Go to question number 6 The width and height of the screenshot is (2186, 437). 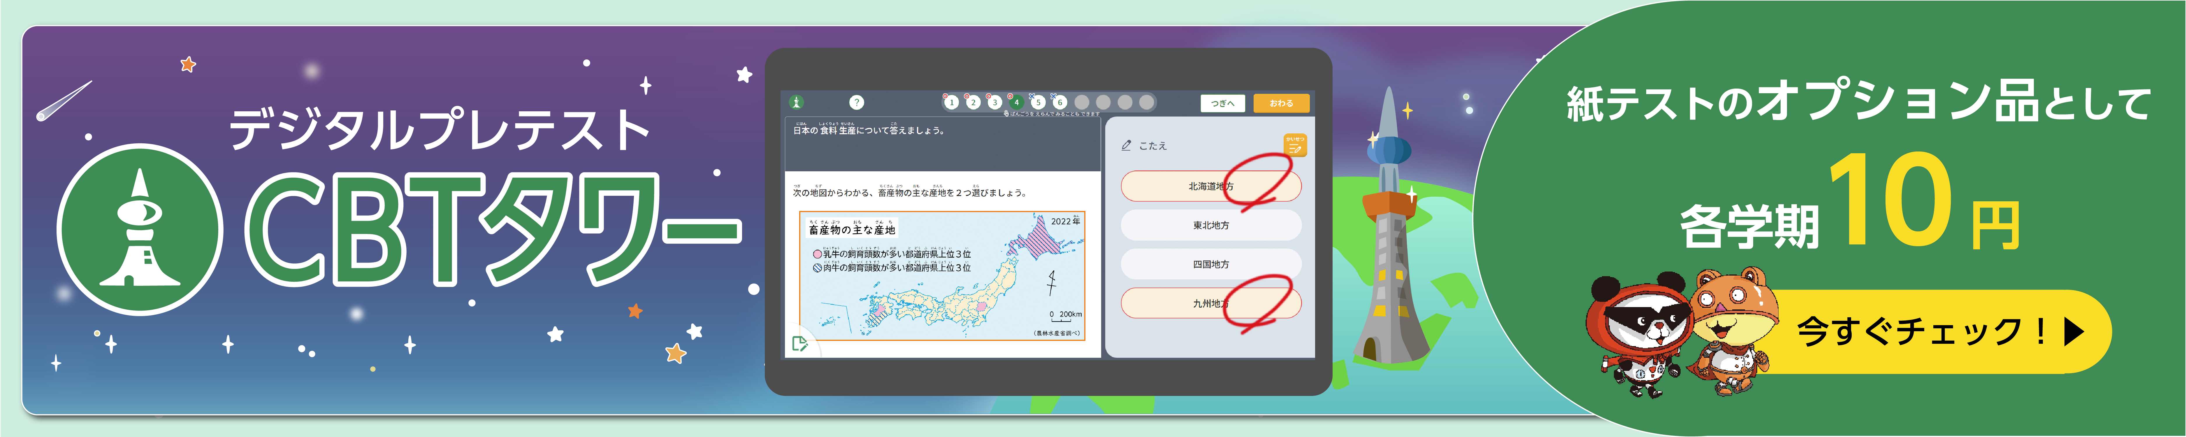1060,103
